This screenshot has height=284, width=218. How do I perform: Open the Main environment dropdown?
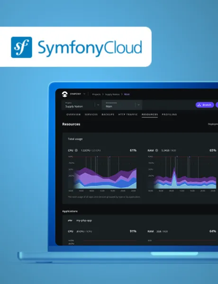122,105
